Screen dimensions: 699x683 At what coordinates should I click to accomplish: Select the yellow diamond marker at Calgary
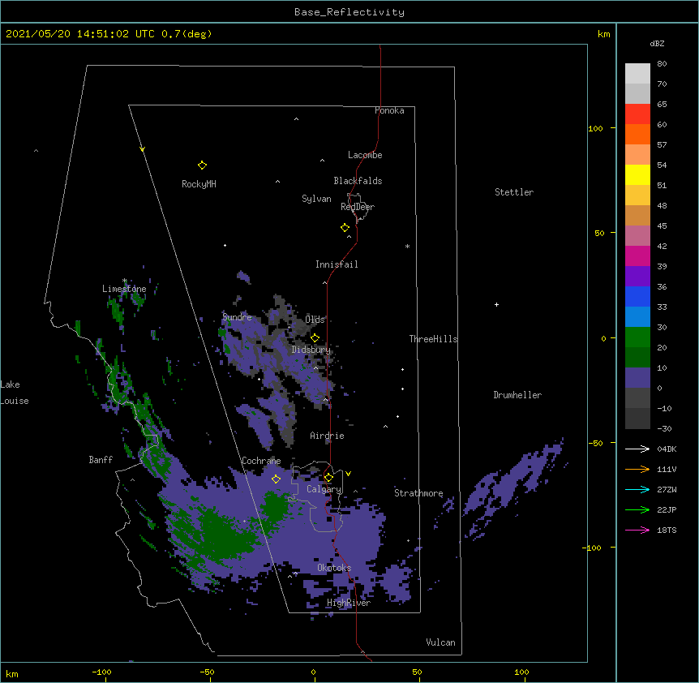328,478
